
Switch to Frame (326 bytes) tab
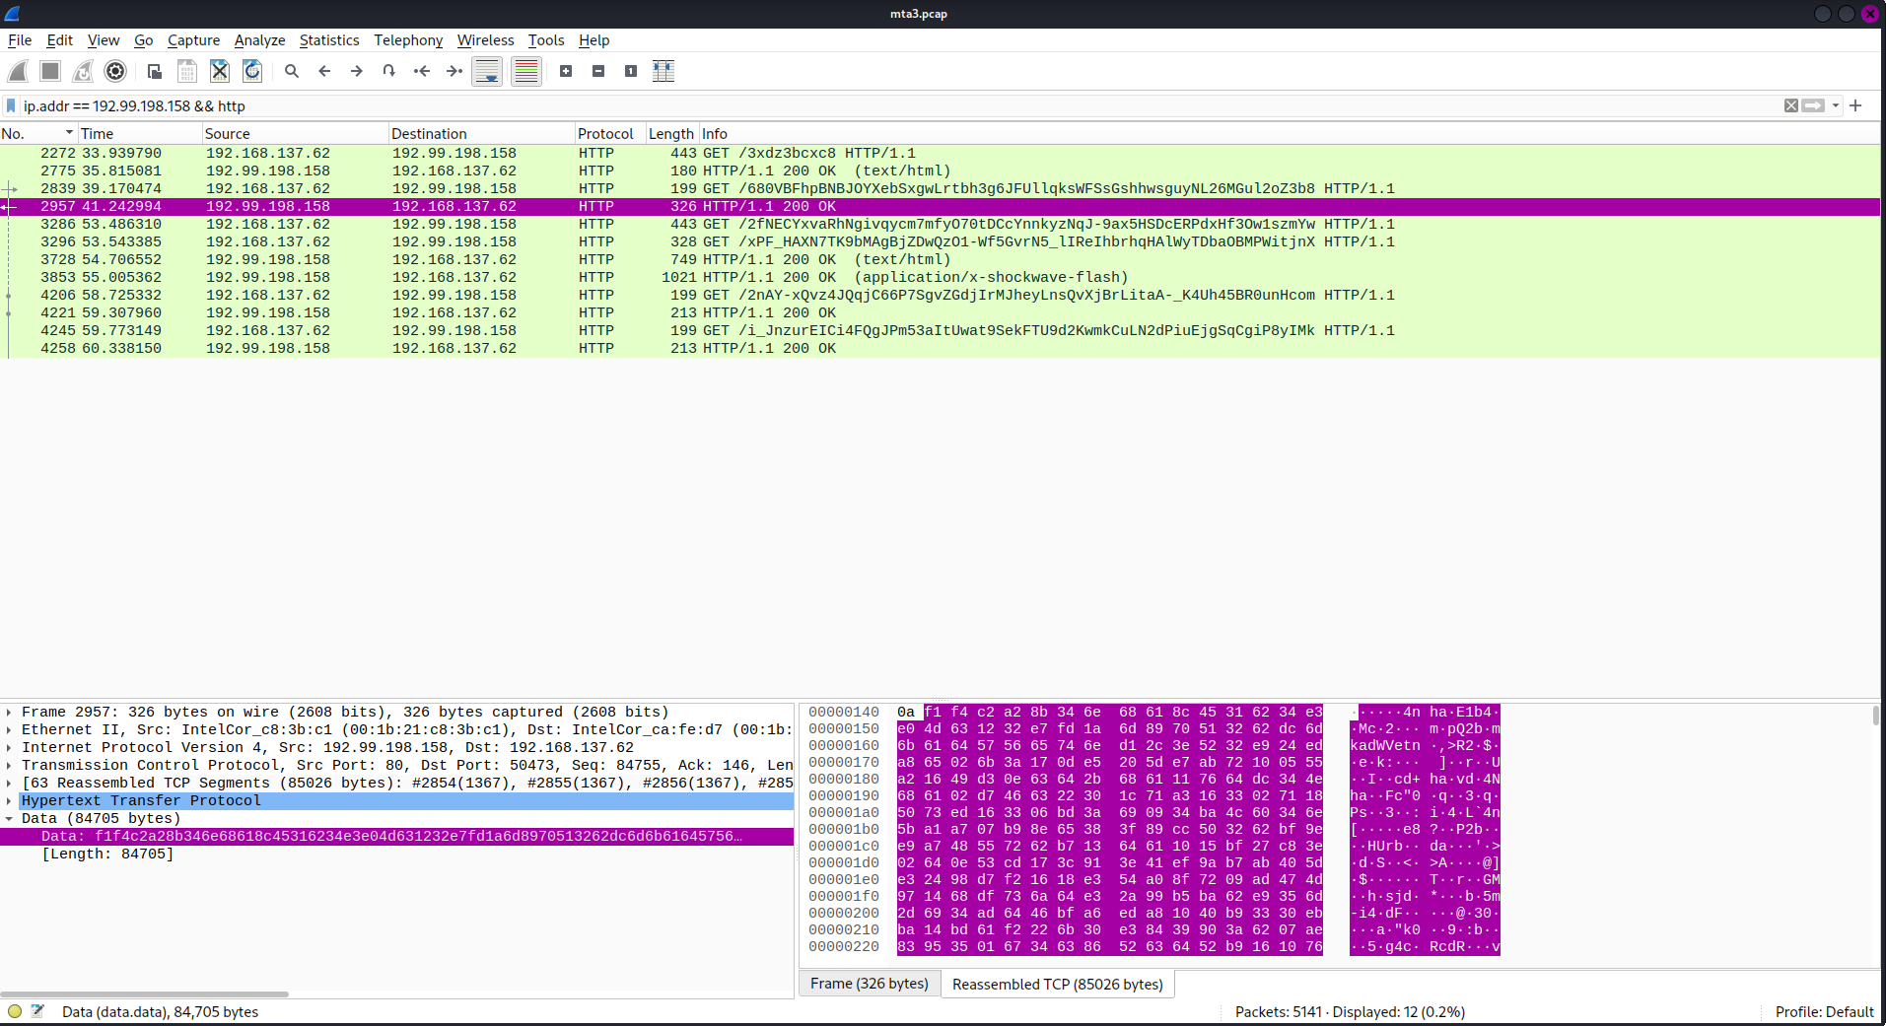(870, 984)
